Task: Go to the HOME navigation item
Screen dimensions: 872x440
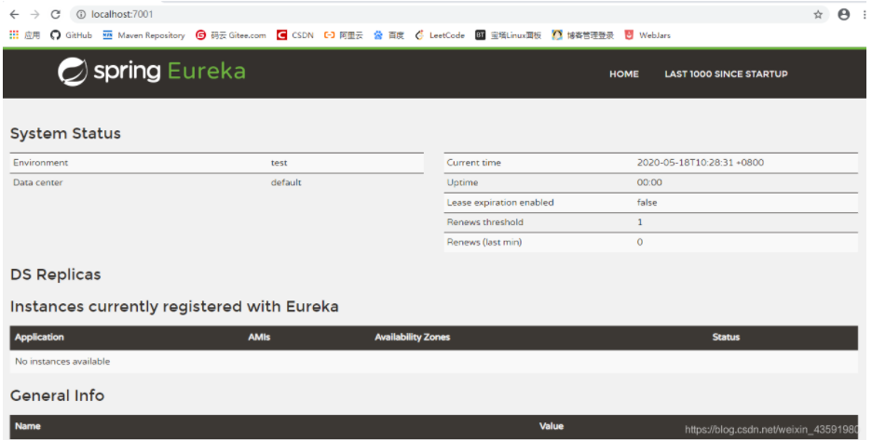Action: click(x=624, y=73)
